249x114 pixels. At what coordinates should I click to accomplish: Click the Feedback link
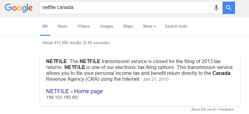pyautogui.click(x=226, y=109)
